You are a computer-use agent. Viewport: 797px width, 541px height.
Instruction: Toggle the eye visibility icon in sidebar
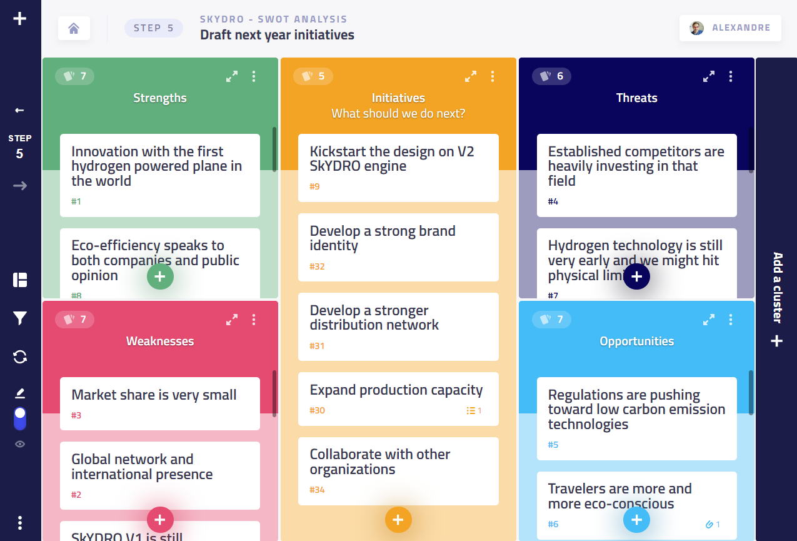[x=20, y=444]
